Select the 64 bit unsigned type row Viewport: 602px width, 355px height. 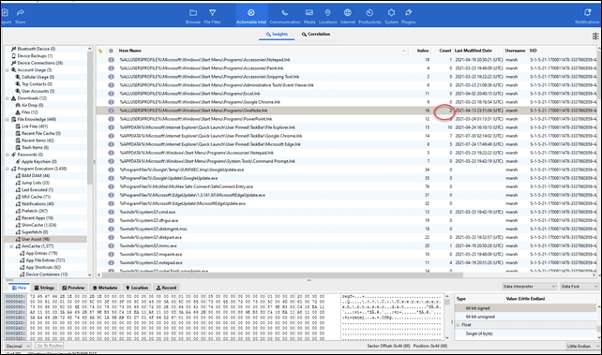[526, 317]
